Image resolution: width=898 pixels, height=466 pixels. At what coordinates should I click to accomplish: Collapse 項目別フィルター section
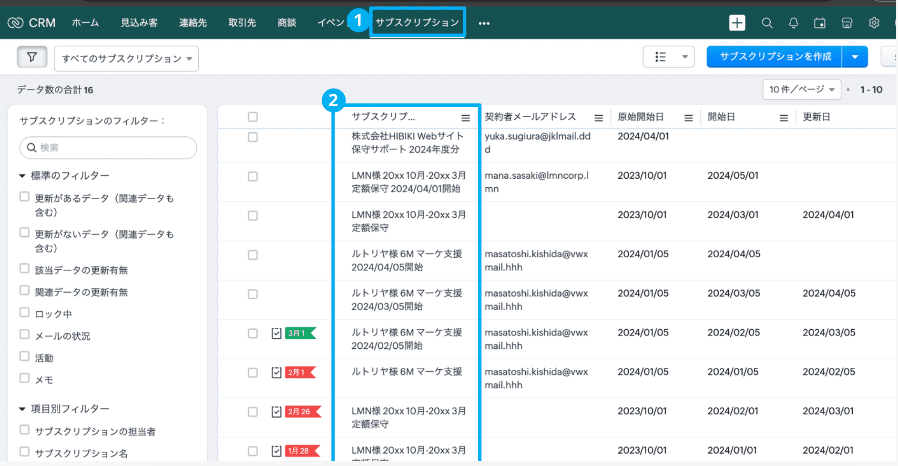[x=22, y=409]
